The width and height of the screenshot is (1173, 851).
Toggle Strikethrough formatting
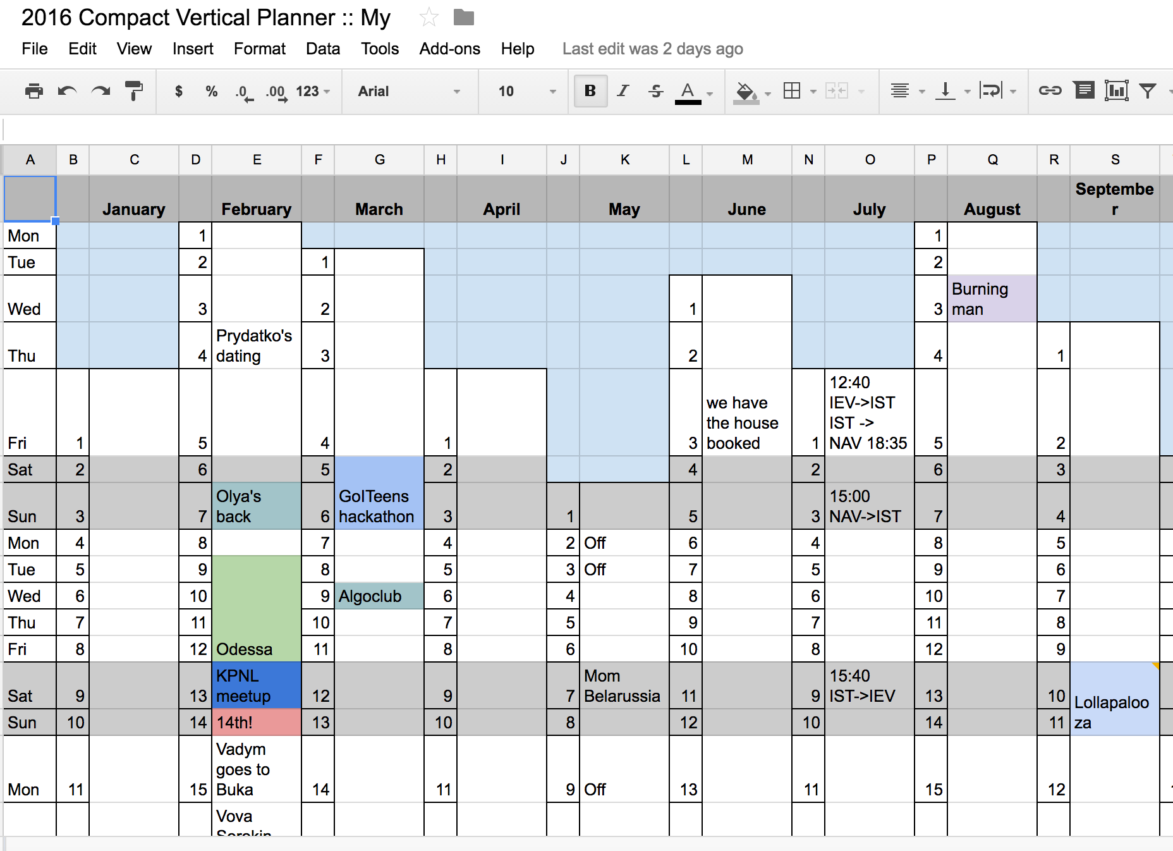(655, 91)
